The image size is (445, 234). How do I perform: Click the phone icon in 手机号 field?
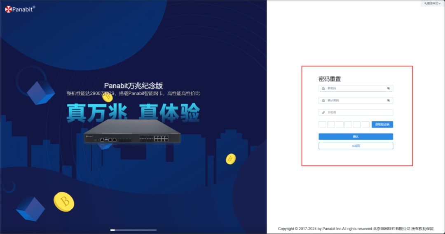tap(323, 112)
